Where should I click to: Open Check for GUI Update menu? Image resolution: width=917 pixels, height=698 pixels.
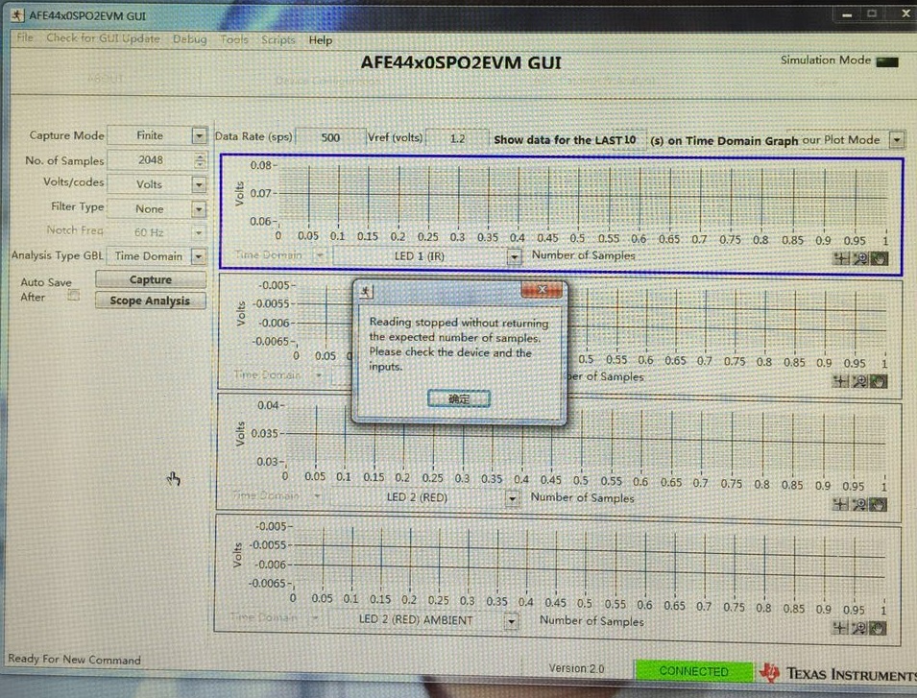pyautogui.click(x=103, y=38)
